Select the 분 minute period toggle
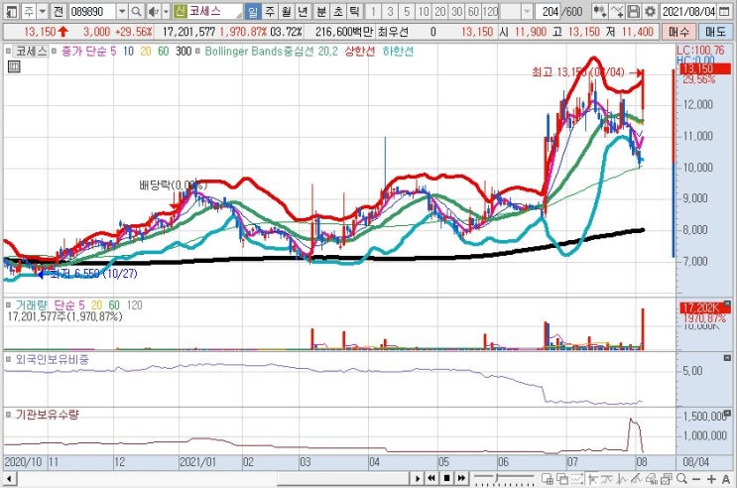Viewport: 737px width, 488px height. tap(321, 11)
